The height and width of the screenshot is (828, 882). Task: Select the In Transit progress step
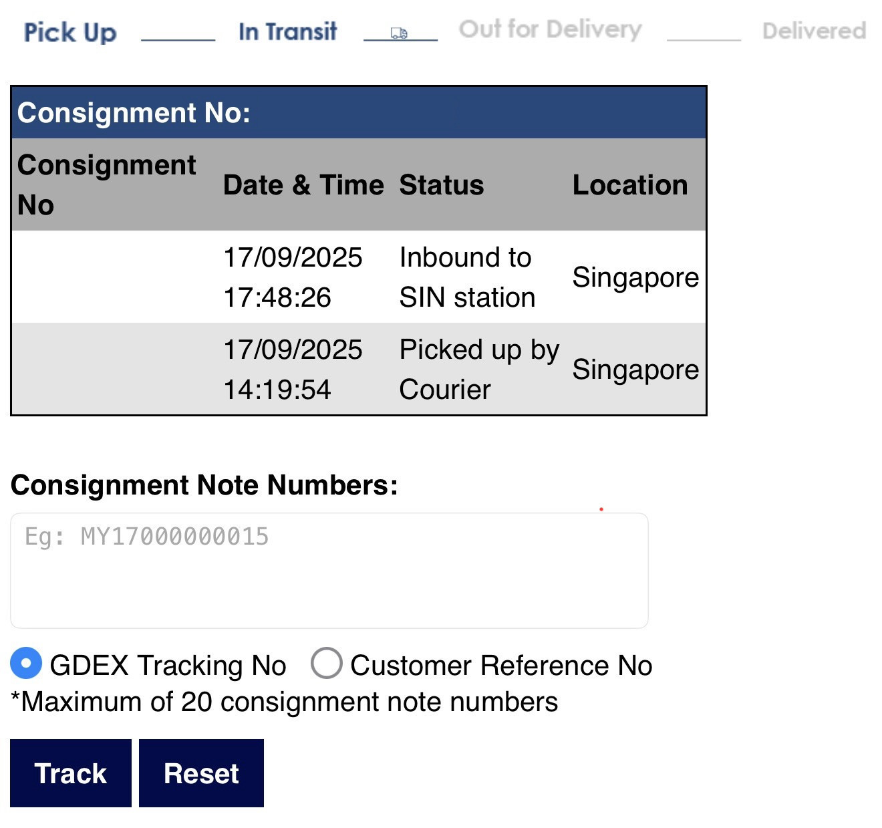(287, 31)
